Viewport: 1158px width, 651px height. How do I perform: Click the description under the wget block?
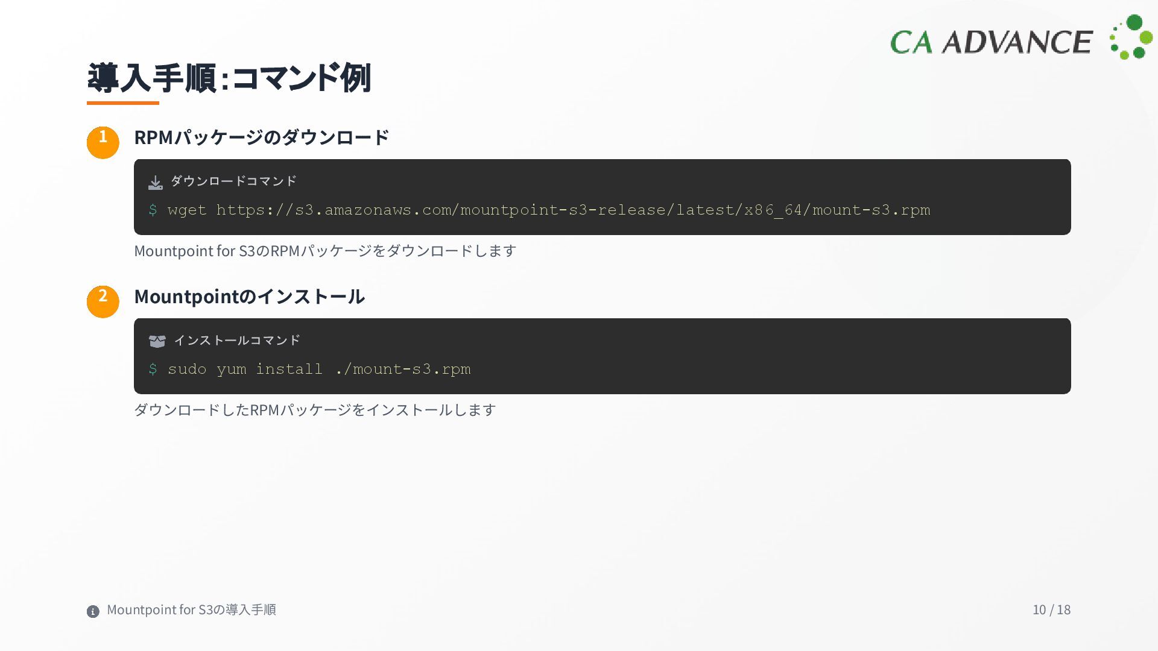325,251
